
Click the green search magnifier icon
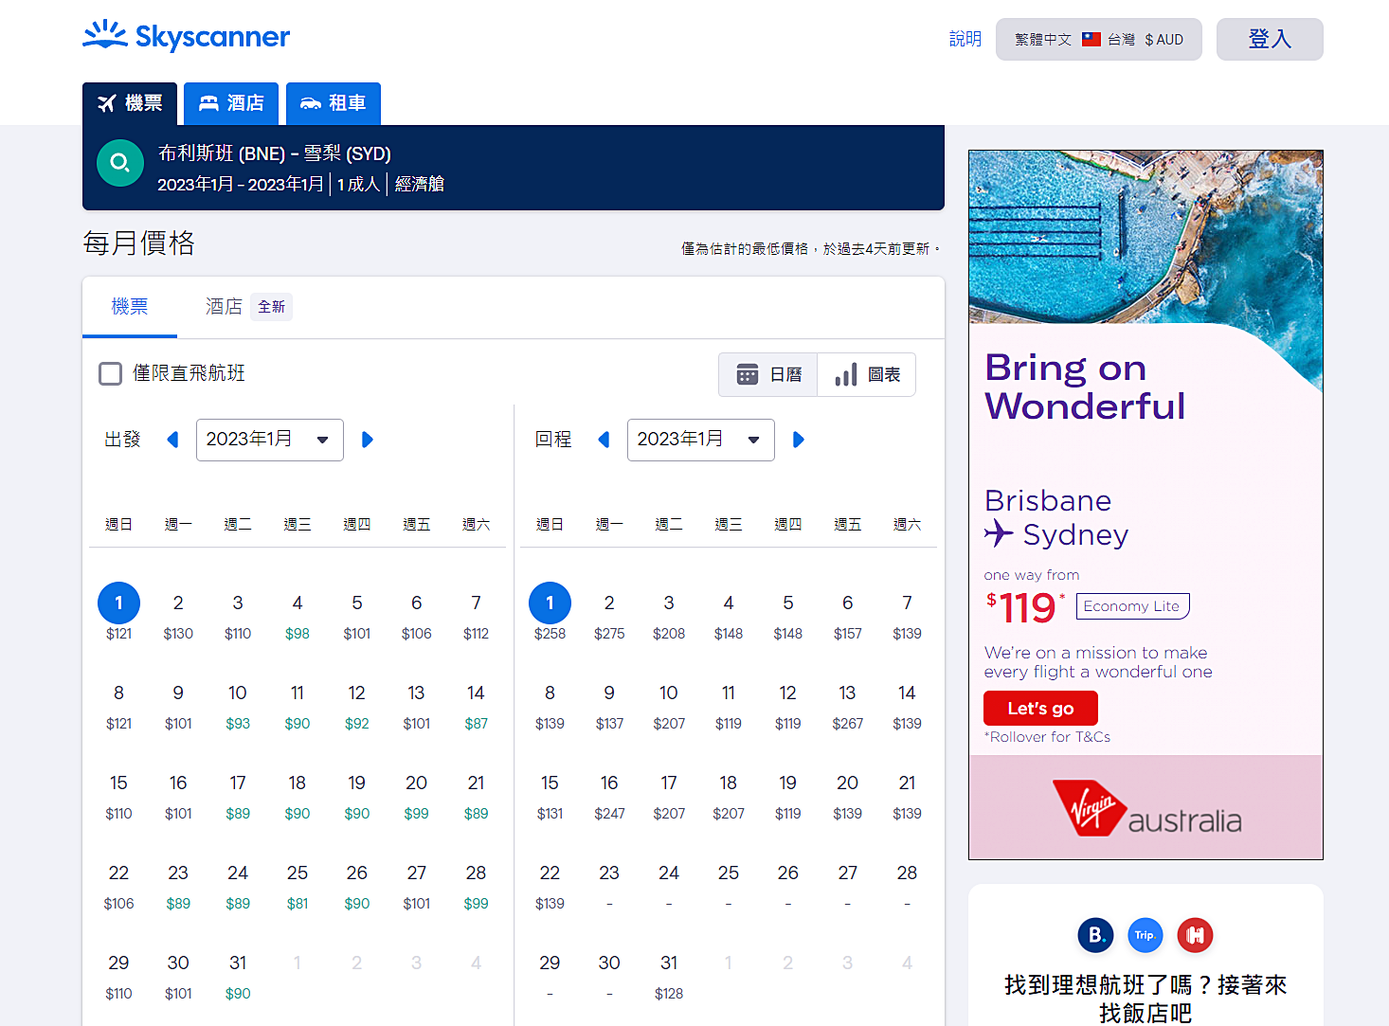pos(120,163)
